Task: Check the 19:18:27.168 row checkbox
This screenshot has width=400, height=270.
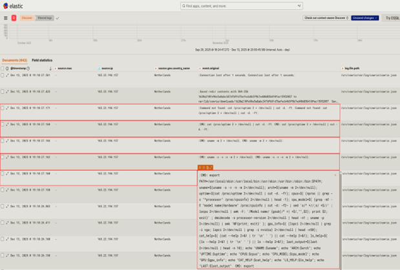Action: (3, 174)
